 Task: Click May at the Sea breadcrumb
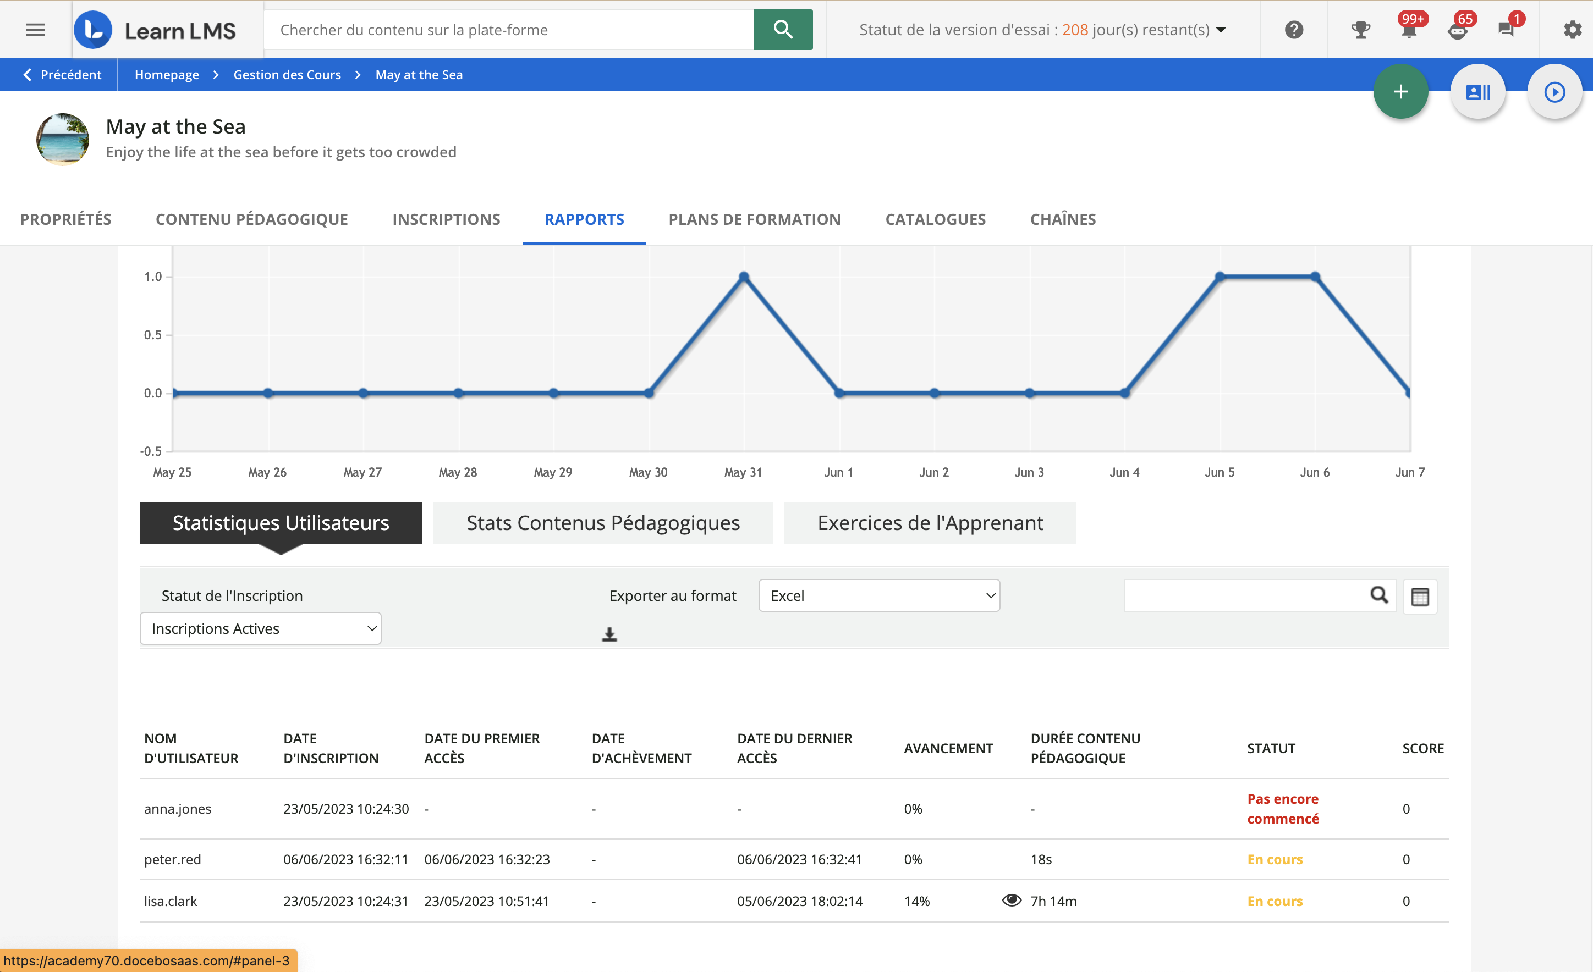(x=419, y=75)
